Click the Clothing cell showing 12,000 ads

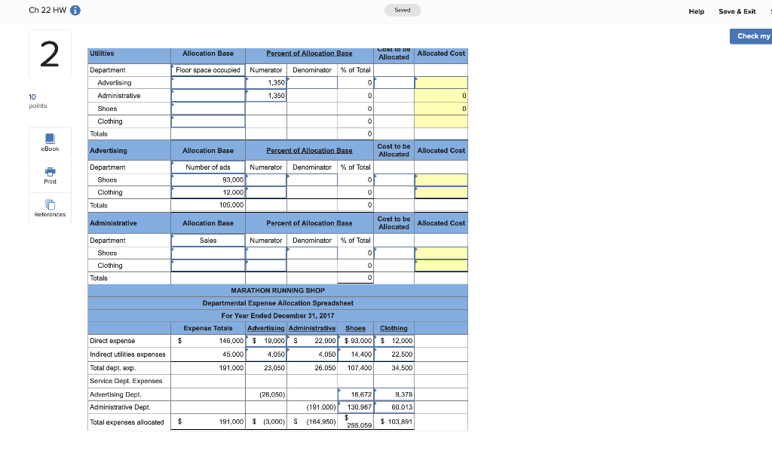click(x=207, y=192)
